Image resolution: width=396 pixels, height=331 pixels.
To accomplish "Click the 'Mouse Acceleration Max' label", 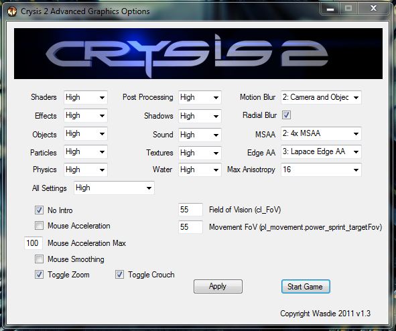I will pos(86,243).
